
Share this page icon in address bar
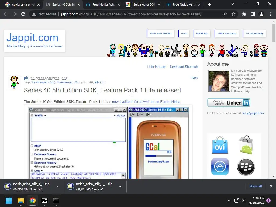225,14
